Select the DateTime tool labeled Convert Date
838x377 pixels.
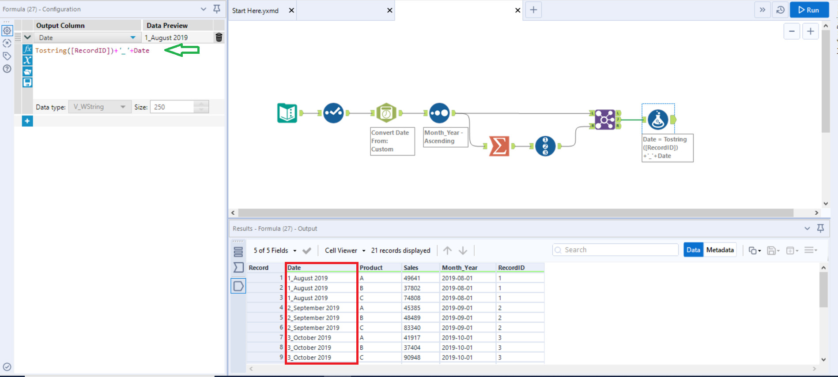pyautogui.click(x=386, y=113)
